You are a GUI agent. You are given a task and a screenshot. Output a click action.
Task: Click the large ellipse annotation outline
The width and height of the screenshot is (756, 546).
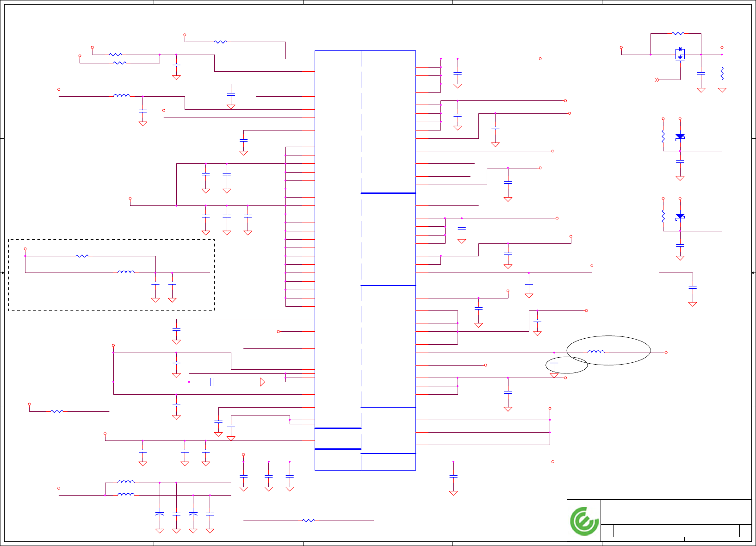(x=608, y=350)
